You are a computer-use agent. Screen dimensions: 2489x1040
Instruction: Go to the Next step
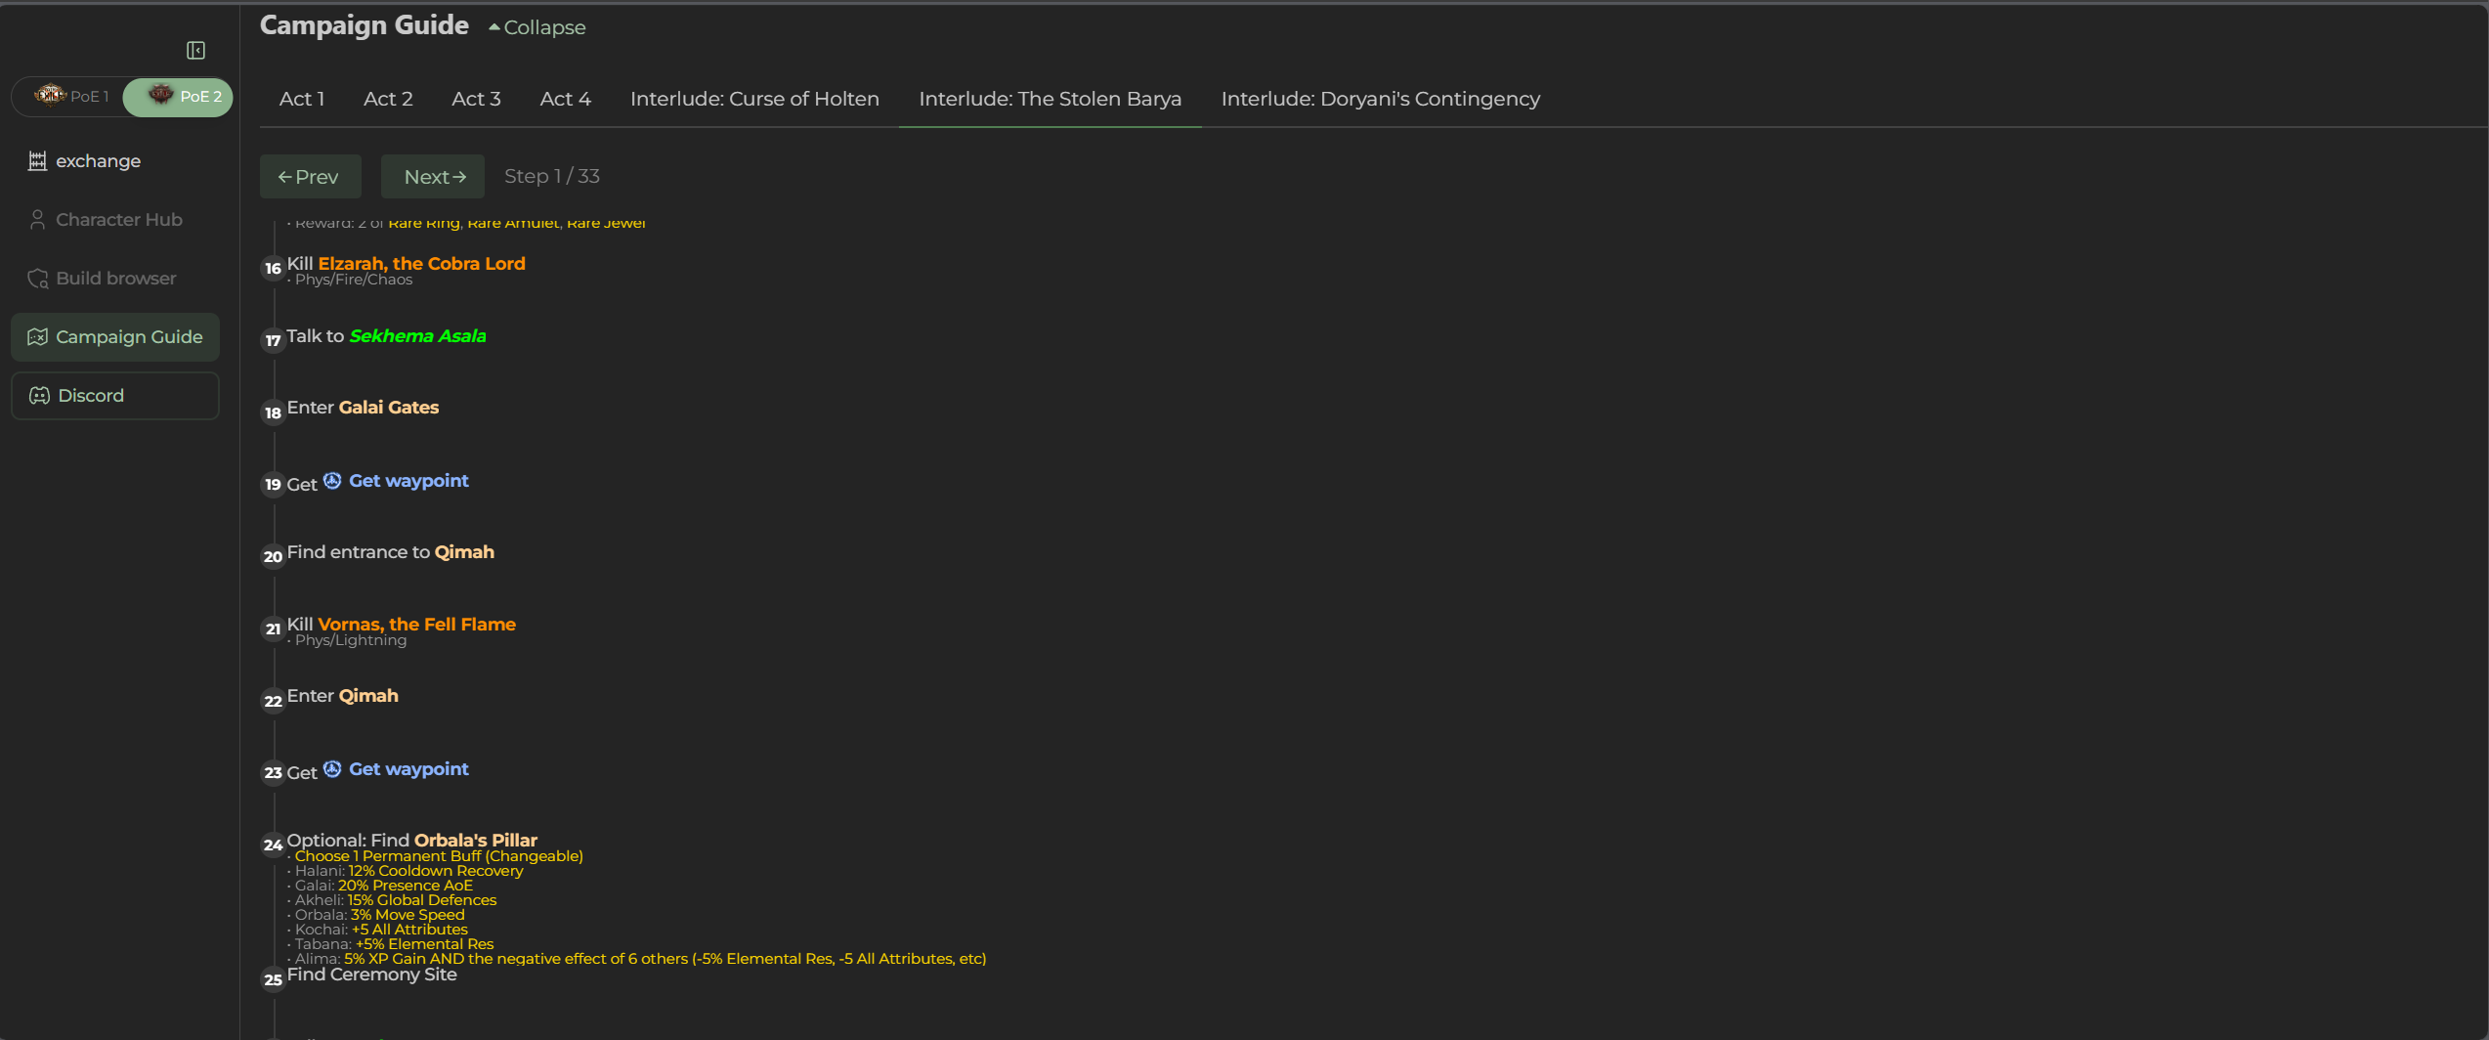tap(433, 177)
